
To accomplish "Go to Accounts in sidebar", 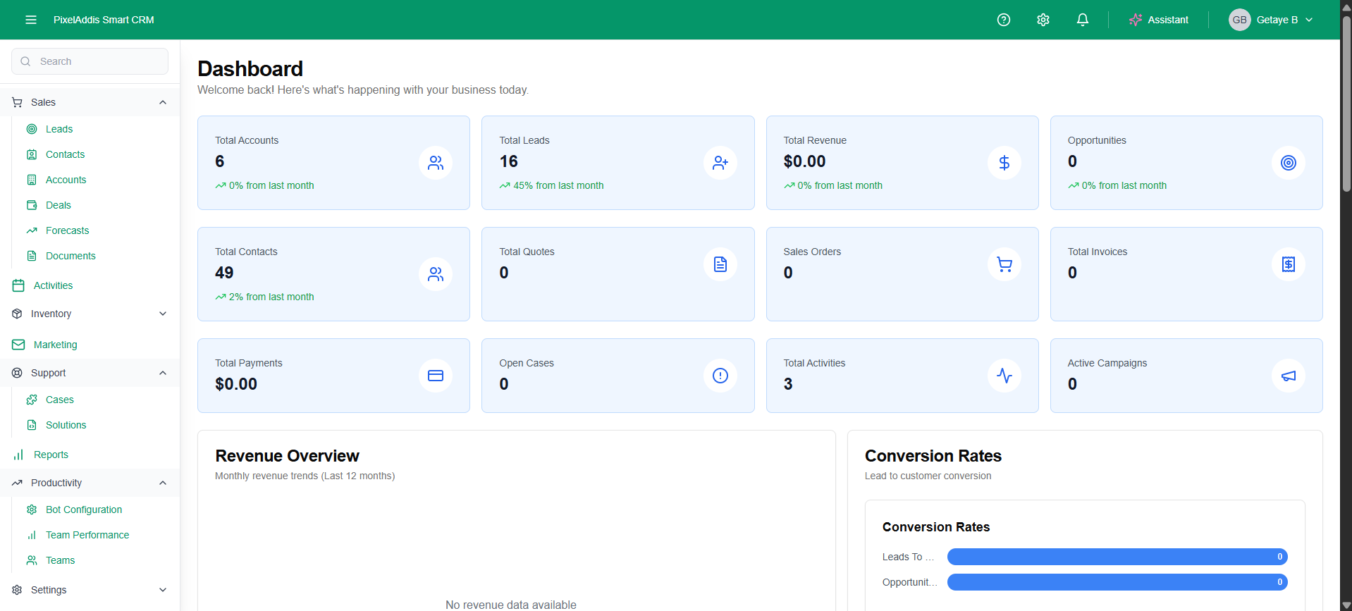I will click(x=66, y=180).
